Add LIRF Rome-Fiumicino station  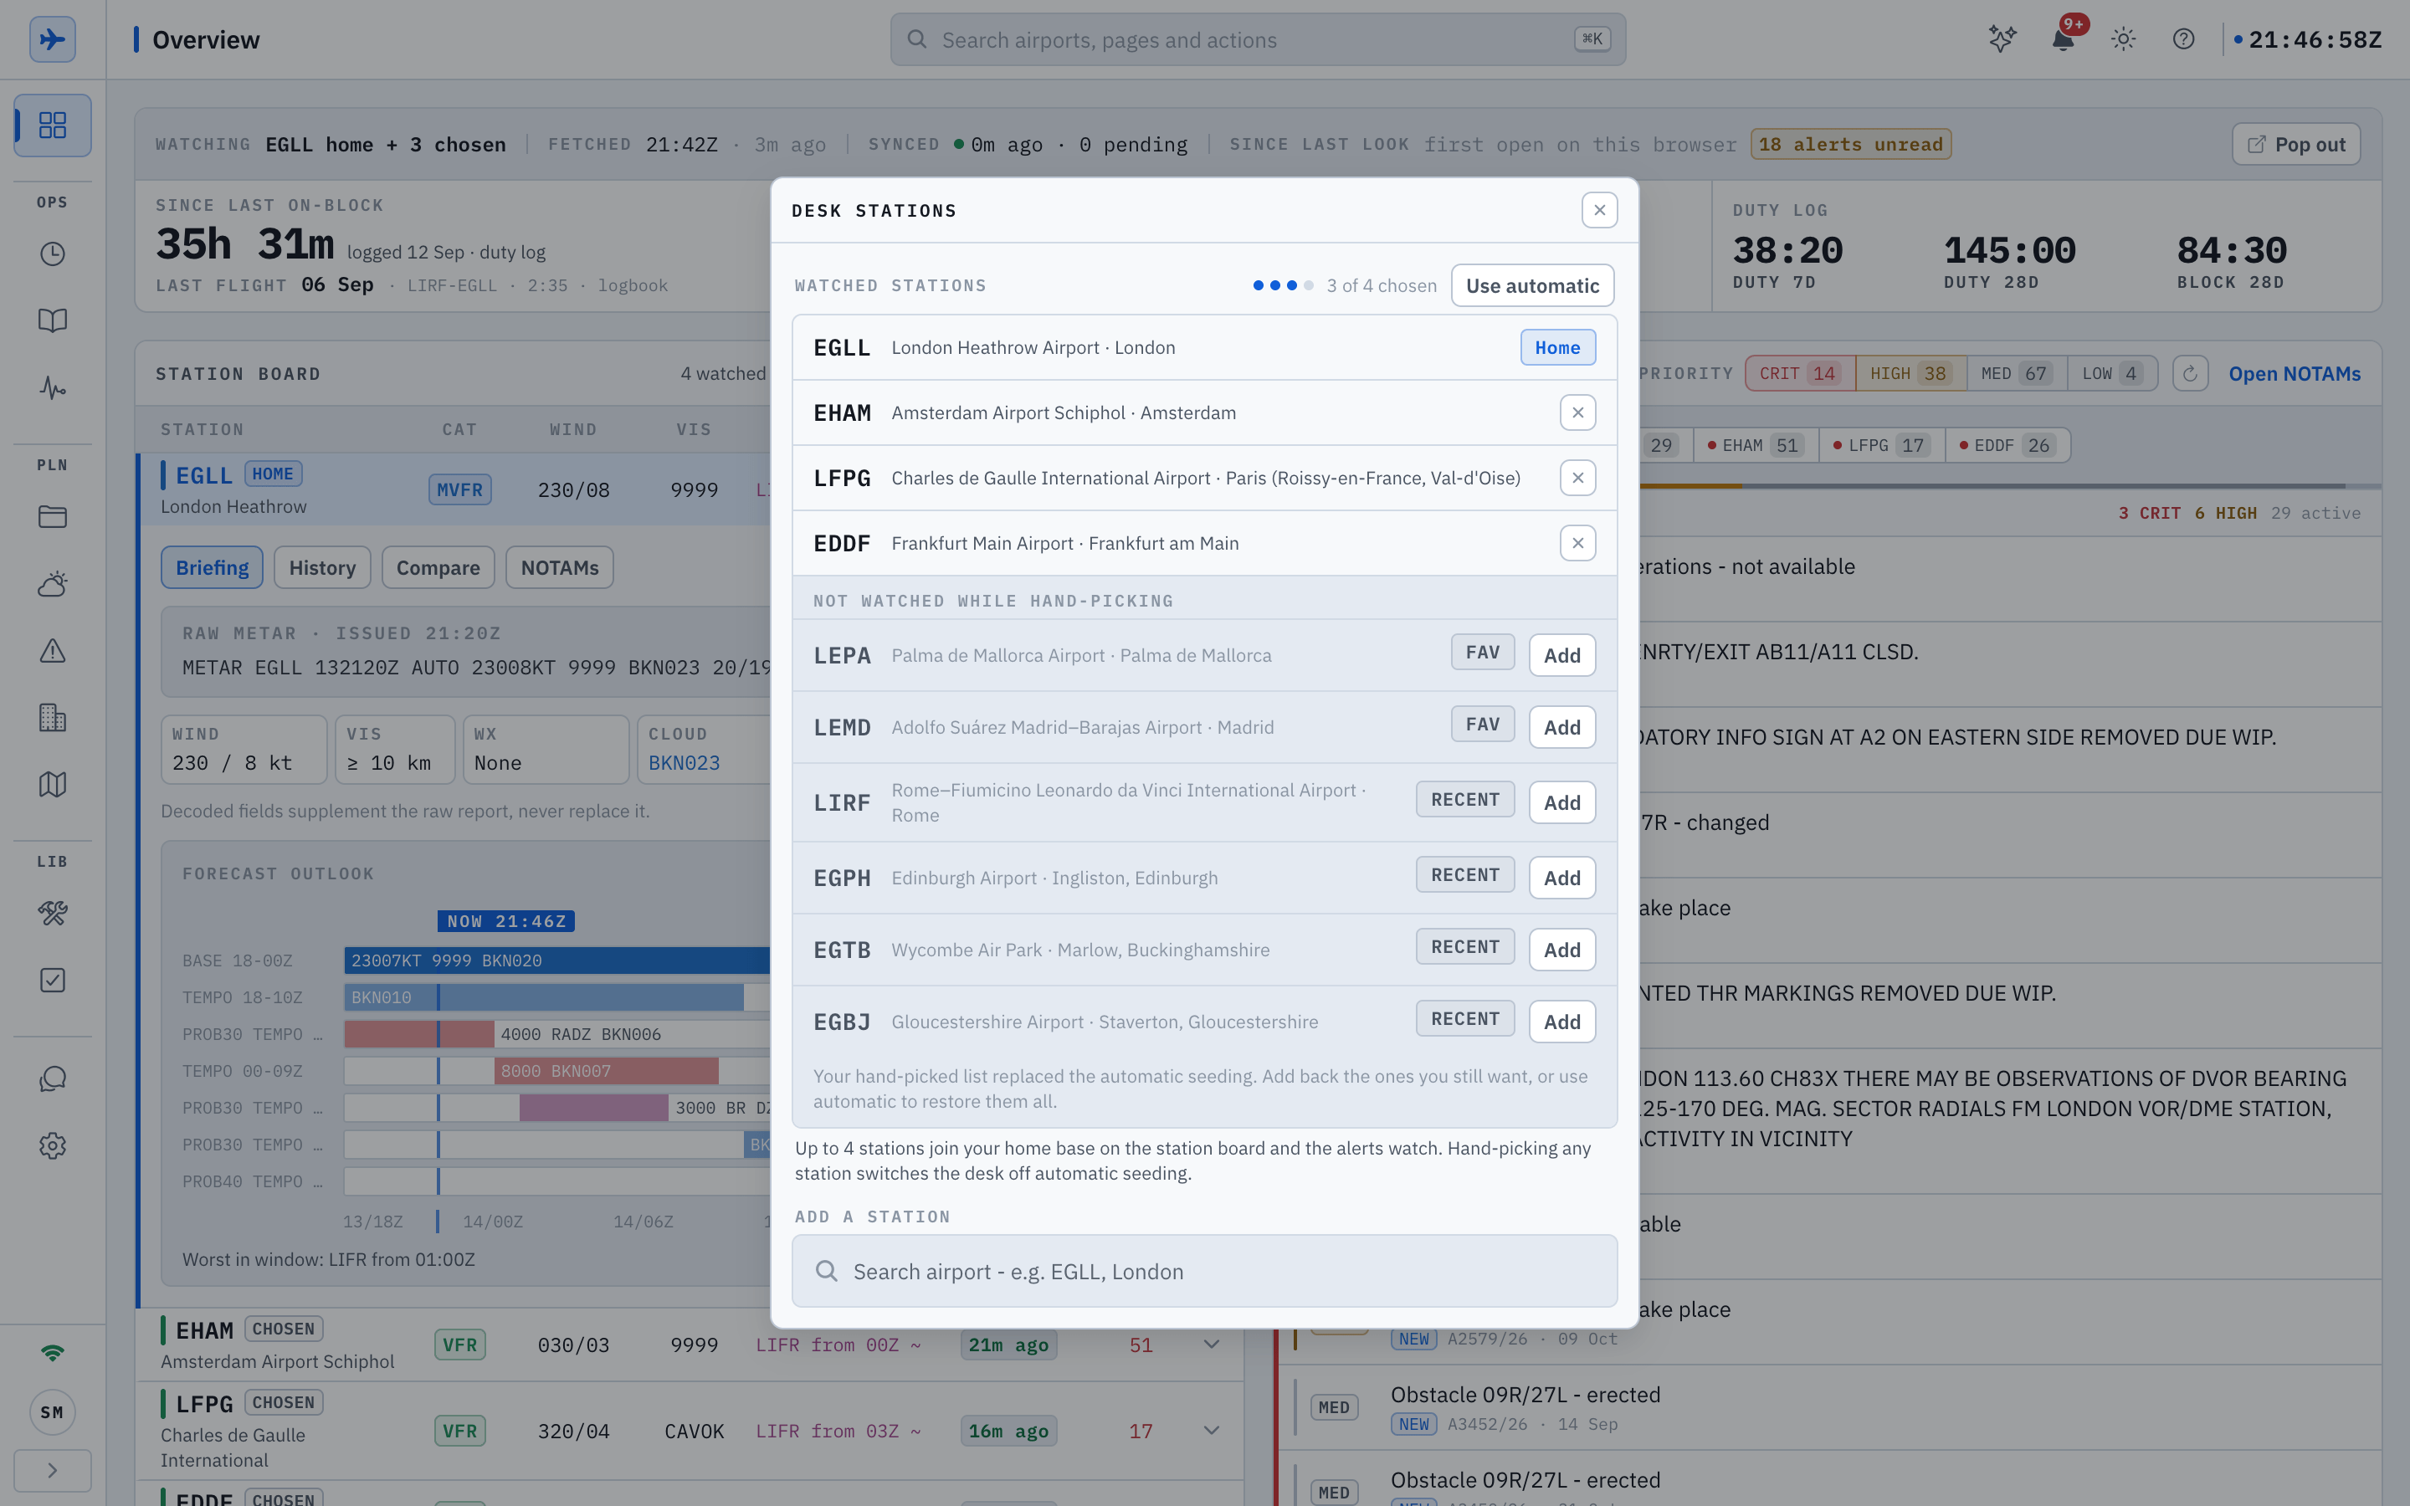pos(1561,803)
